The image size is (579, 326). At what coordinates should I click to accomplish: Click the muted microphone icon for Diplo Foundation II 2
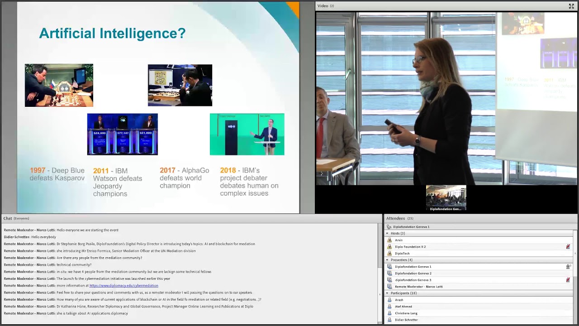point(568,247)
